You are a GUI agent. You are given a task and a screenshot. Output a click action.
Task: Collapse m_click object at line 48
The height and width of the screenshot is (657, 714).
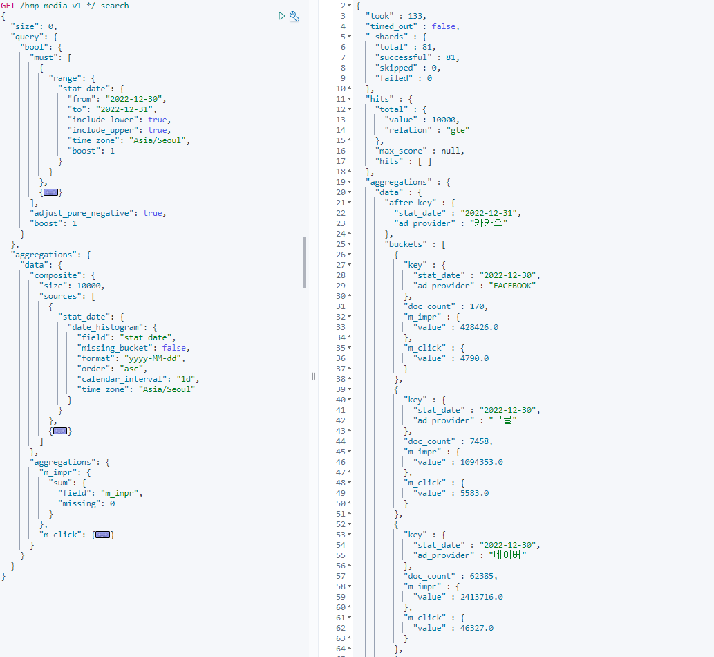pos(349,483)
